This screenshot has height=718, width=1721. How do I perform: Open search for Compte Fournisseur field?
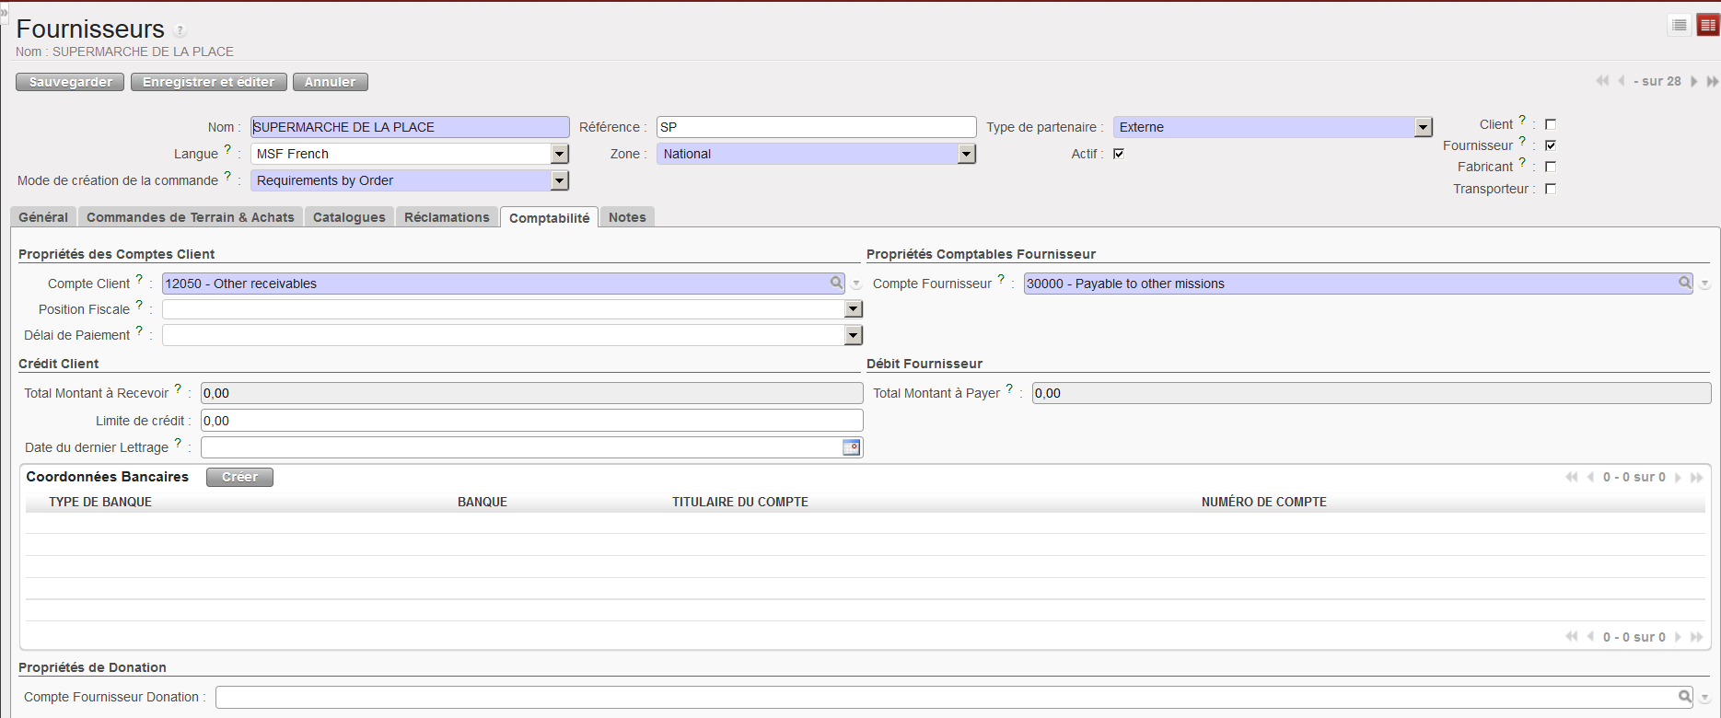coord(1684,283)
